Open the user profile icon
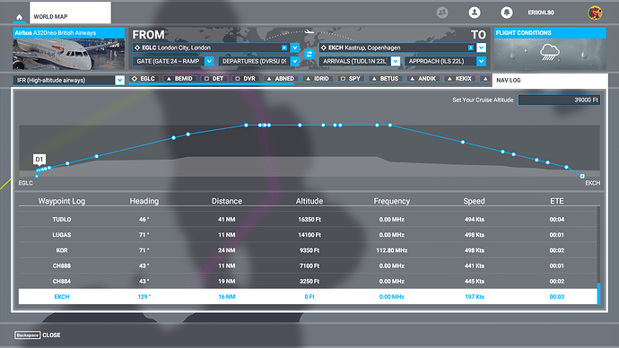 tap(475, 13)
